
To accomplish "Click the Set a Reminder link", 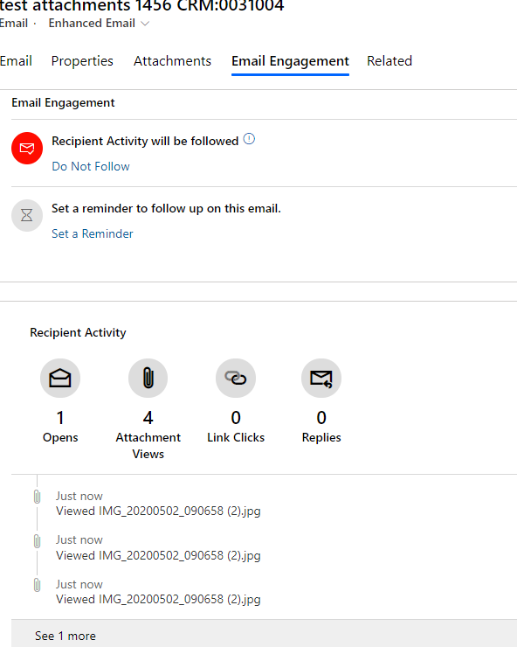I will [93, 233].
